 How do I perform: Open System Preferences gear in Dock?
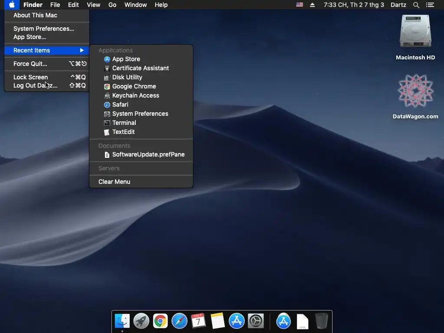click(256, 321)
